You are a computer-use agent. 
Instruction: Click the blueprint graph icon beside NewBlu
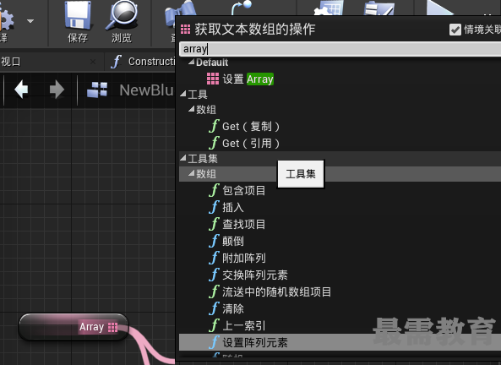coord(97,90)
